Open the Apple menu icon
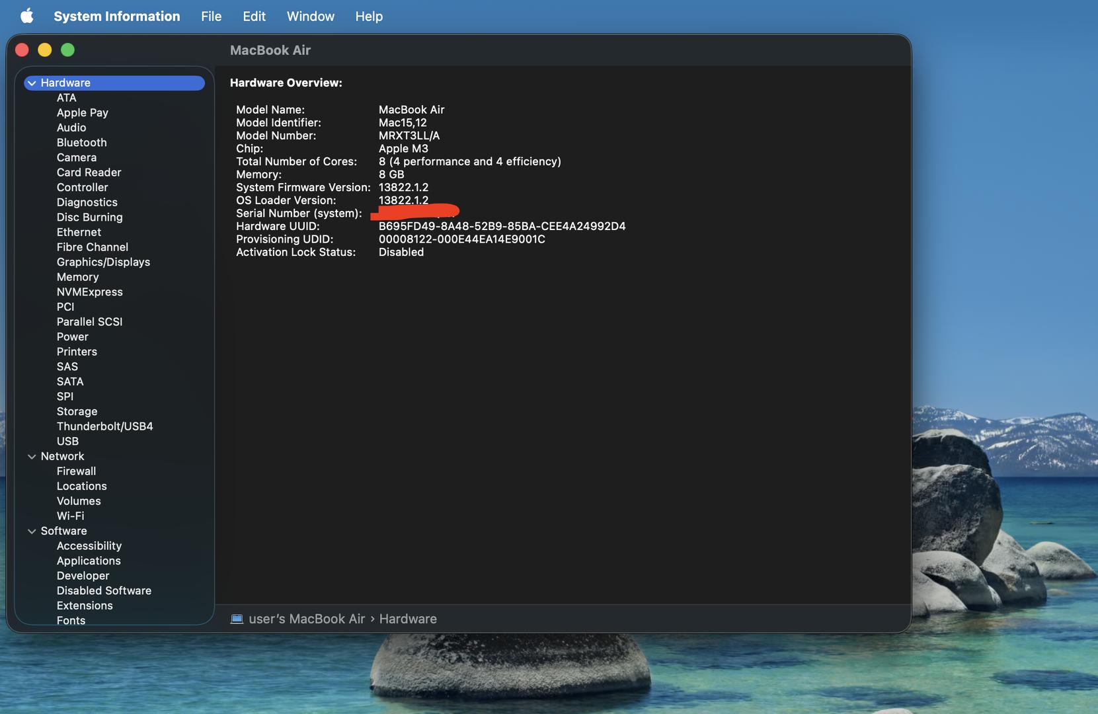The image size is (1098, 714). 26,16
